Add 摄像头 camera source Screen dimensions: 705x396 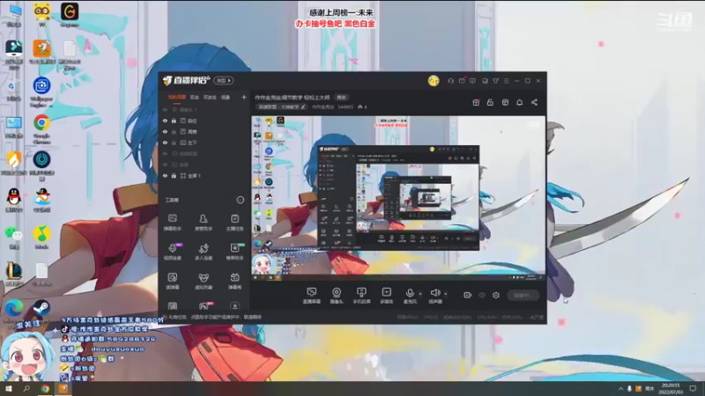click(337, 296)
